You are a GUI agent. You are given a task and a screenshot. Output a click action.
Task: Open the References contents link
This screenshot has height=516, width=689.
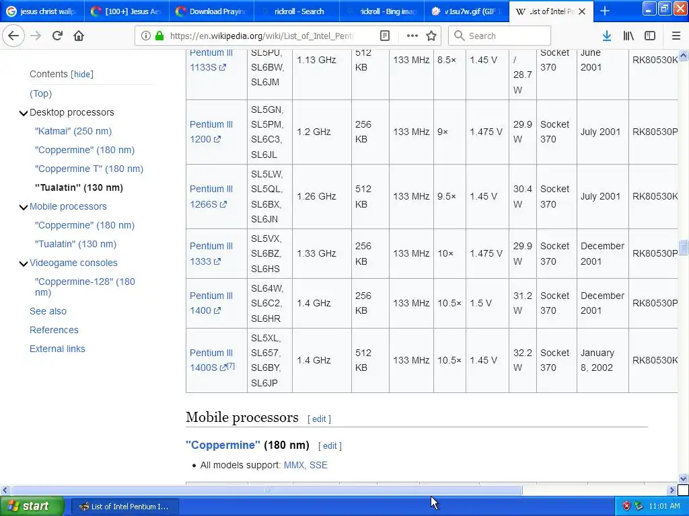point(54,330)
